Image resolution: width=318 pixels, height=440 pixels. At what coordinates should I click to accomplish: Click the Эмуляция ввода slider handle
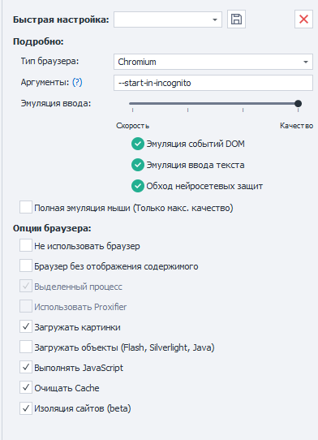pyautogui.click(x=298, y=104)
